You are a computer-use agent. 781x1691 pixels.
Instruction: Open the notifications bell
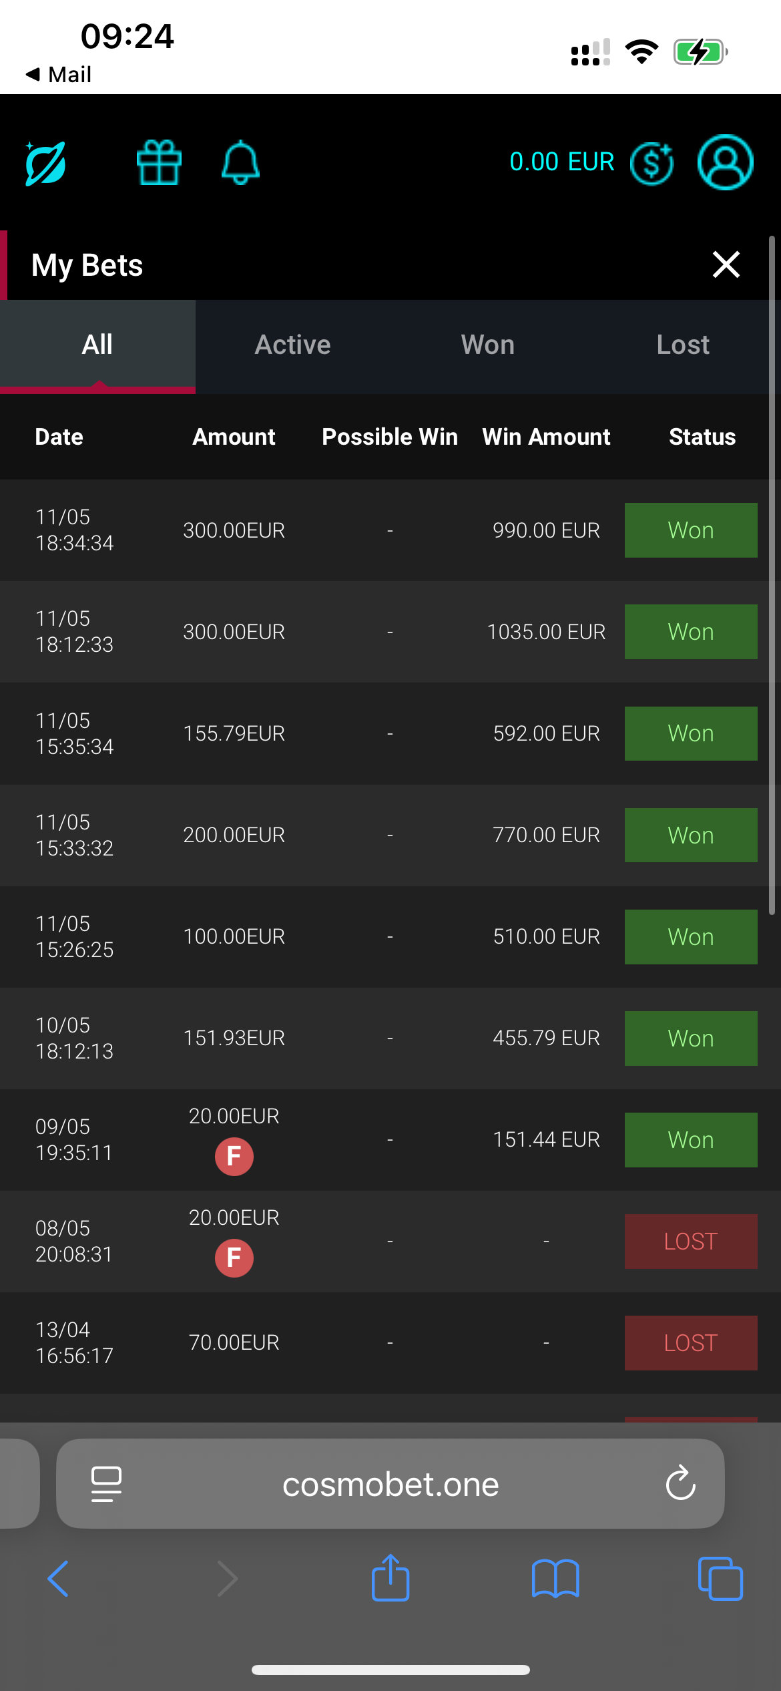pos(240,162)
